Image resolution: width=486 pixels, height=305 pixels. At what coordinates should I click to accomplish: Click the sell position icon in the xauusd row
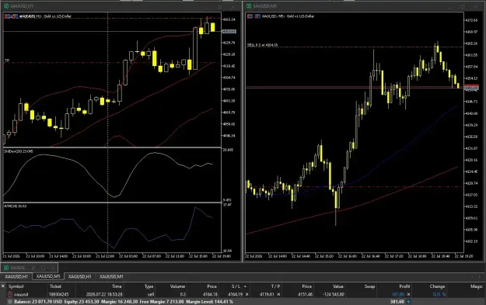pos(10,294)
